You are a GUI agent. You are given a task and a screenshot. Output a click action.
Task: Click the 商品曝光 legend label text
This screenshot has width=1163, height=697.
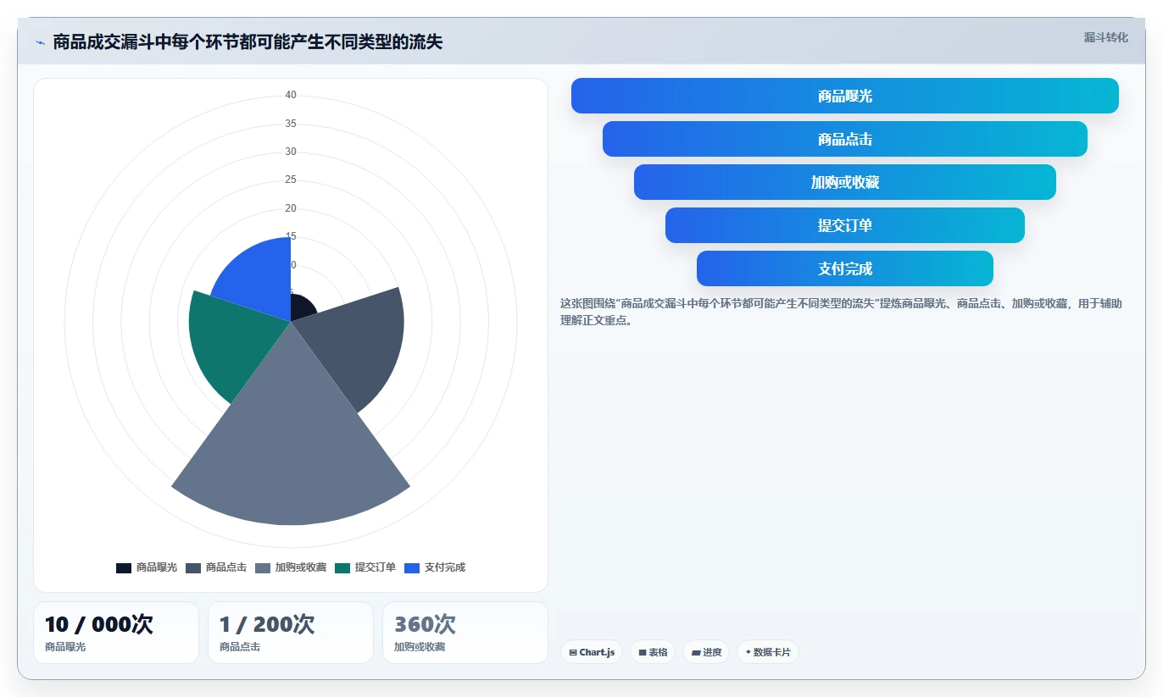(x=157, y=567)
